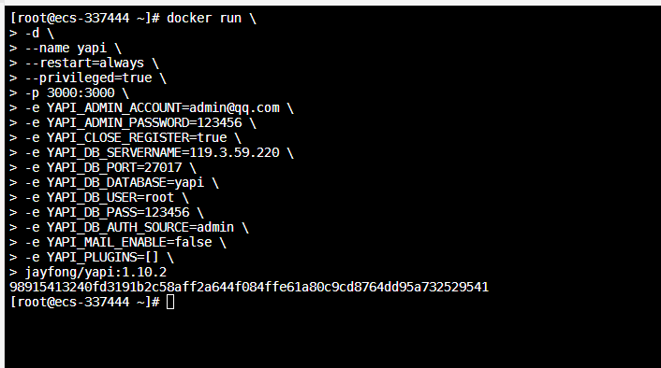Click the YAPI_CLOSE_REGISTER=true line
This screenshot has height=368, width=661.
pos(137,138)
